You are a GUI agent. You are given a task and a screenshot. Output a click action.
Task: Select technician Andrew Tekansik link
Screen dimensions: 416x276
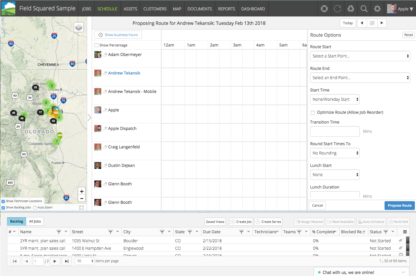pyautogui.click(x=124, y=73)
